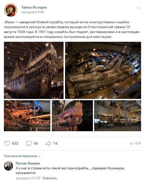The height and width of the screenshot is (183, 145).
Task: Open the orange-lit ship deck photo
Action: [27, 116]
